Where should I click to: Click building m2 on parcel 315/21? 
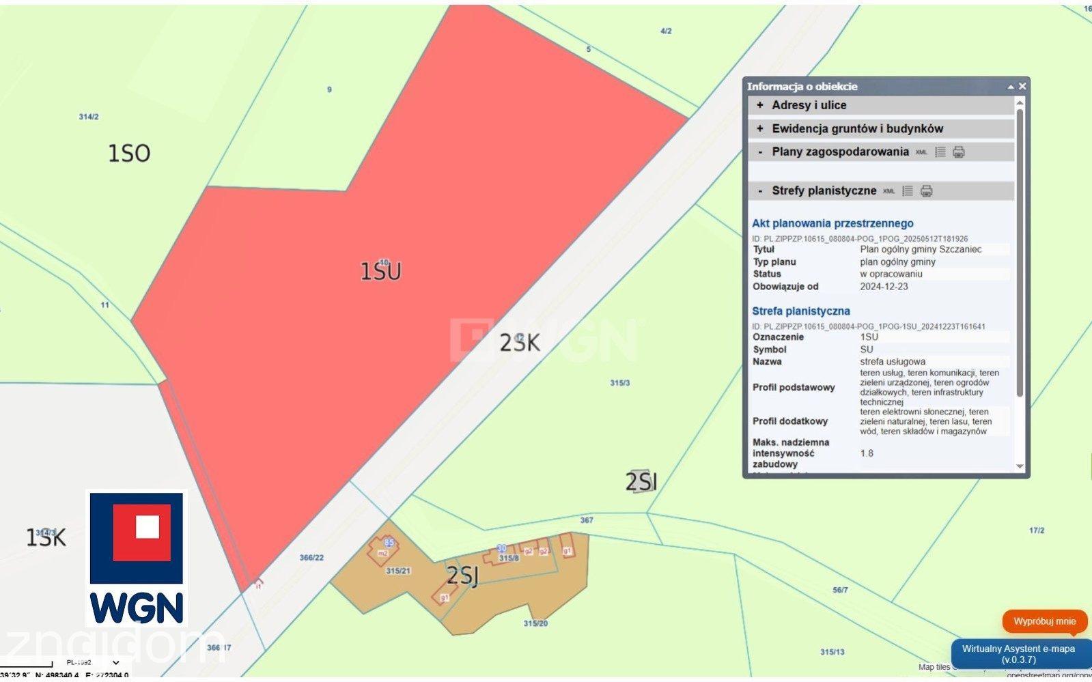pyautogui.click(x=382, y=552)
